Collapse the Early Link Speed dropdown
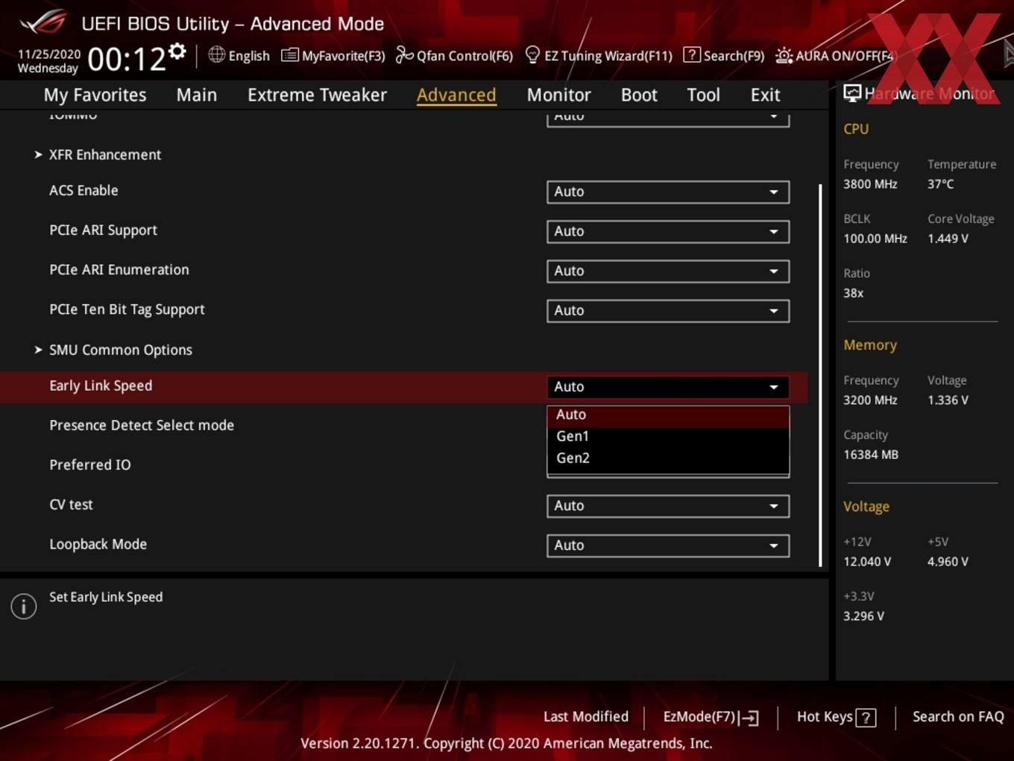 (x=668, y=386)
